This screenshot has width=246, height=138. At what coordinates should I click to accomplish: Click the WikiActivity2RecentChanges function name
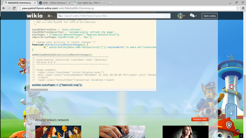coord(63,45)
